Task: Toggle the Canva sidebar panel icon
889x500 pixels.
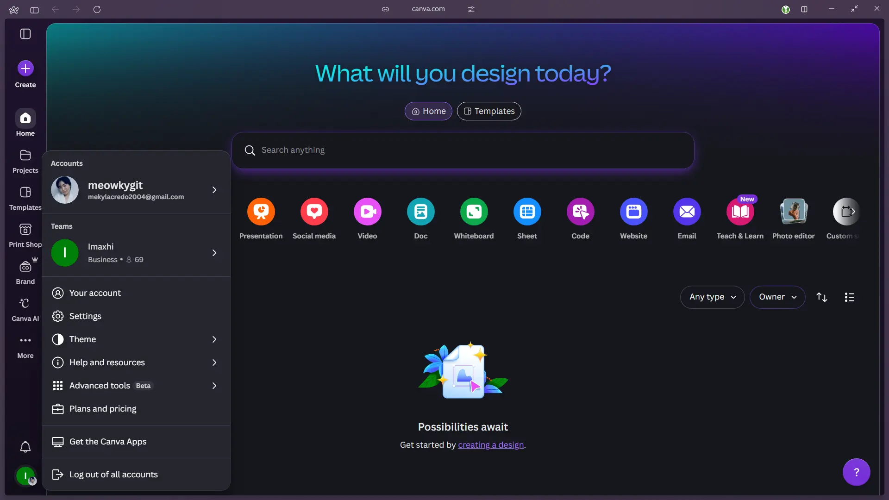Action: 25,34
